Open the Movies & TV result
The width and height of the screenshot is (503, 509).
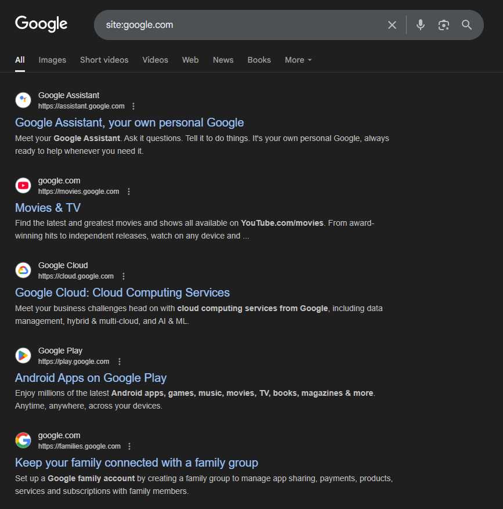48,208
